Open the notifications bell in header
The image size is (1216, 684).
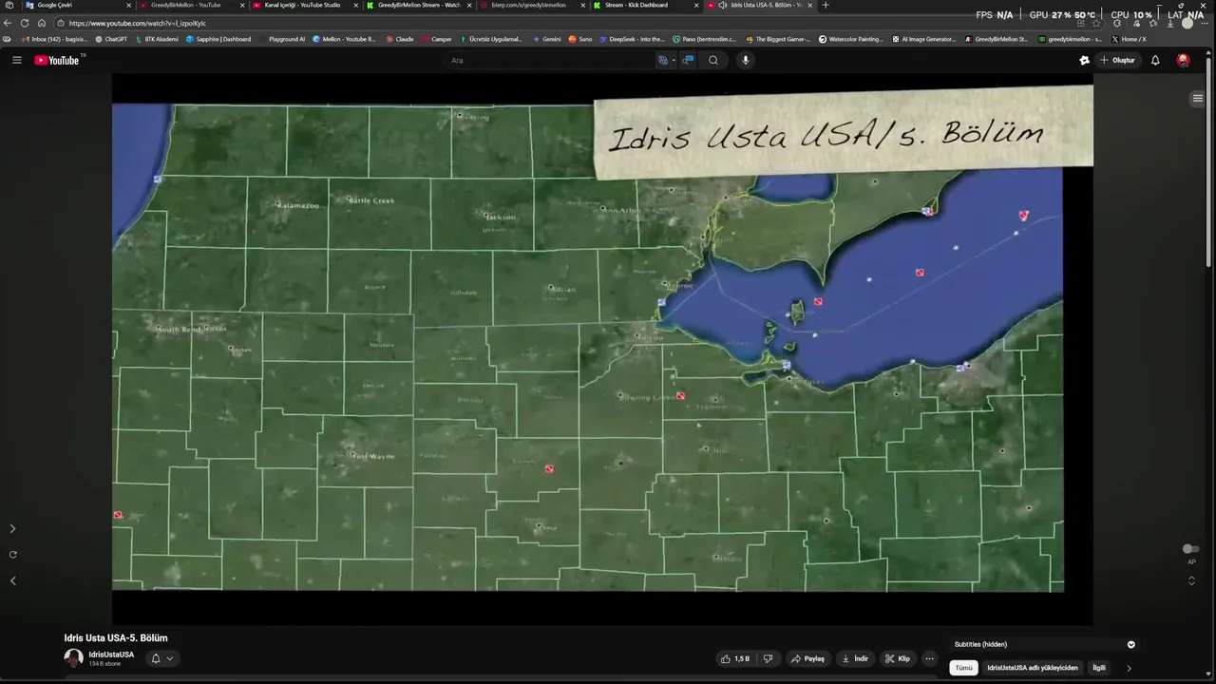(1155, 60)
